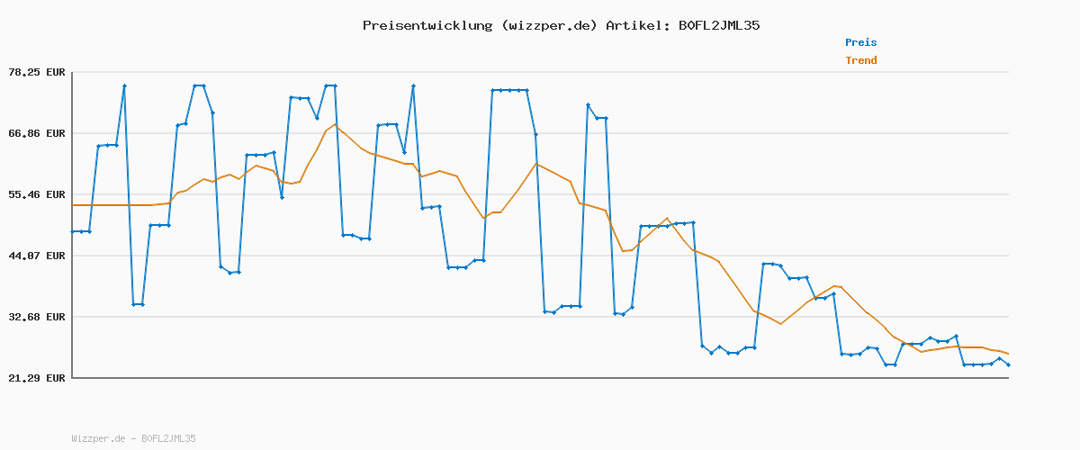This screenshot has height=450, width=1080.
Task: Click the footer watermark's B0FL2JML35 code
Action: (168, 438)
